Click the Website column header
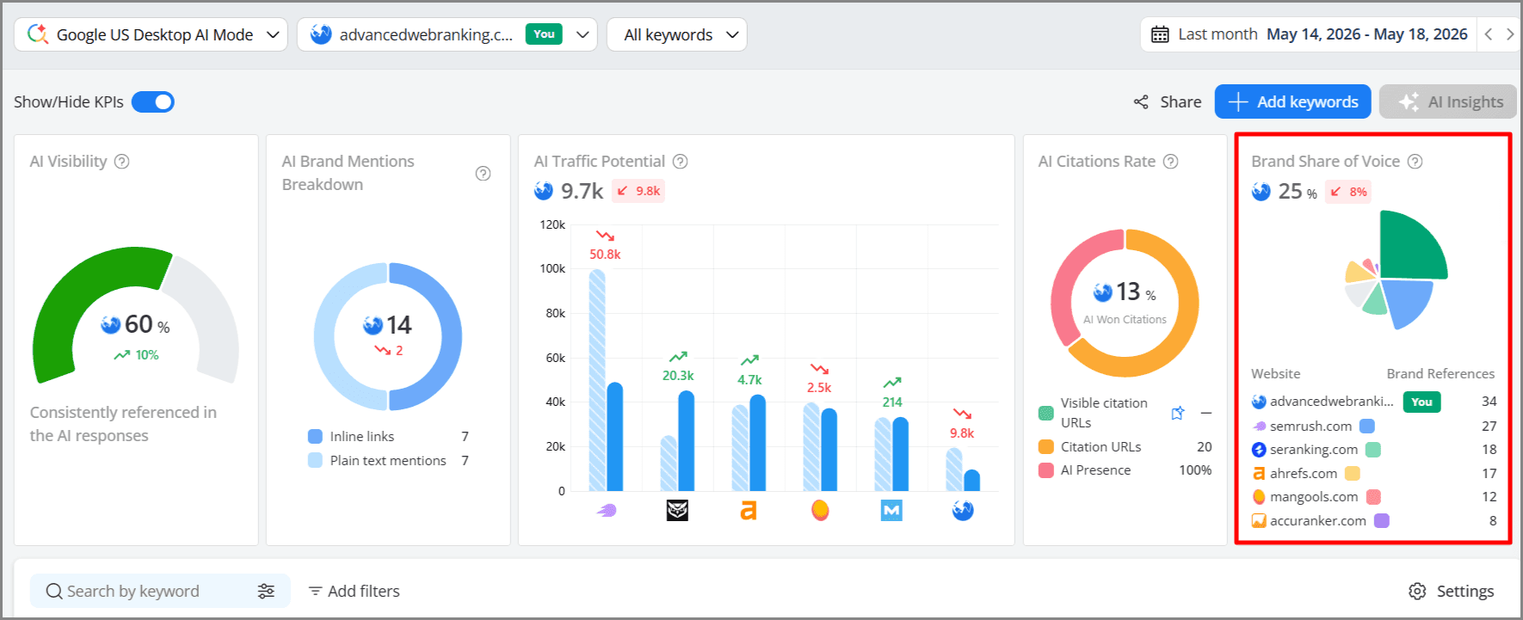The height and width of the screenshot is (620, 1523). click(1275, 374)
